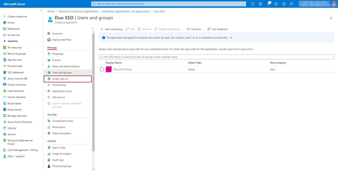Viewport: 338px width, 171px height.
Task: Open Resource groups in sidebar
Action: tap(17, 54)
